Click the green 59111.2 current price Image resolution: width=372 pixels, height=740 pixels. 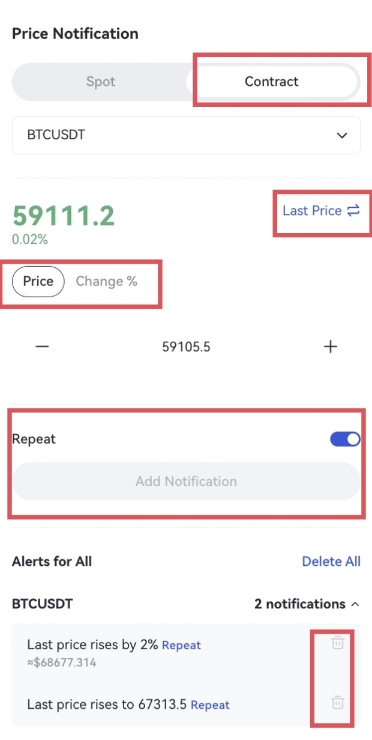click(x=64, y=216)
